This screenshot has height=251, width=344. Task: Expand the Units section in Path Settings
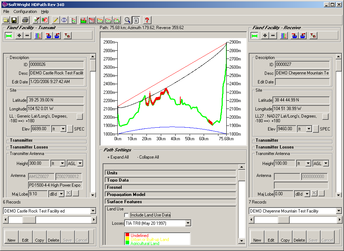(171, 173)
